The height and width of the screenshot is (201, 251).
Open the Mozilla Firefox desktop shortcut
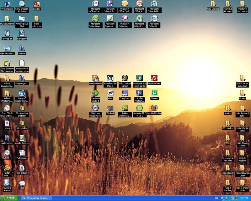154,108
